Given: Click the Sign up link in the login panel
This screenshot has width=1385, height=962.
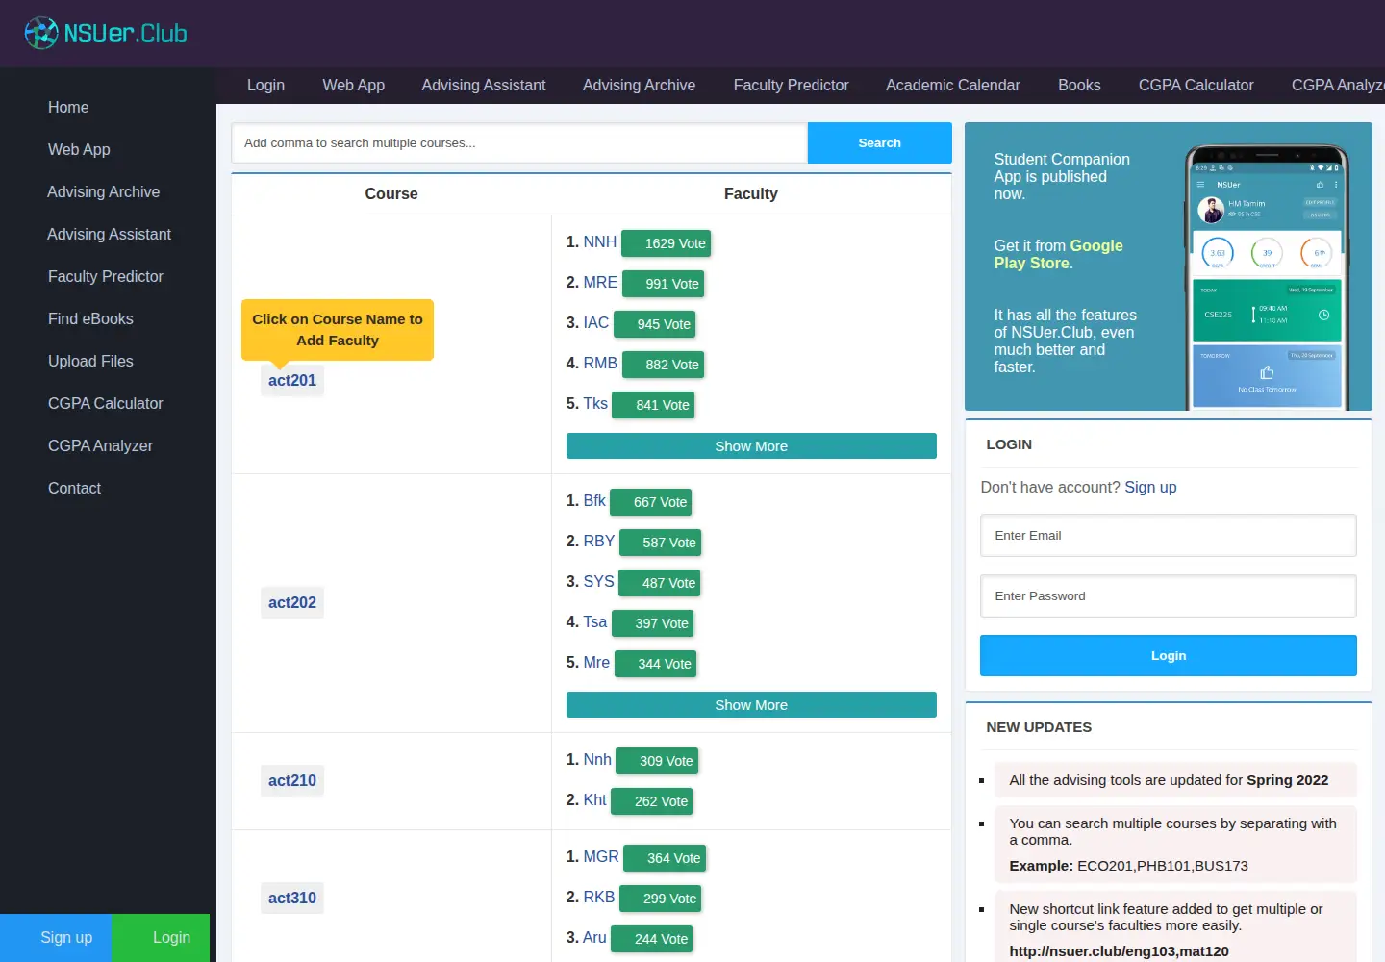Looking at the screenshot, I should point(1150,487).
